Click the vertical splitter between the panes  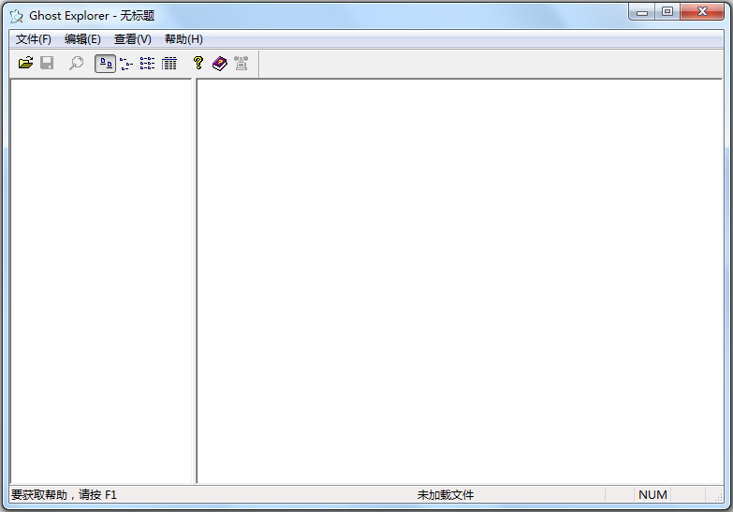click(195, 281)
